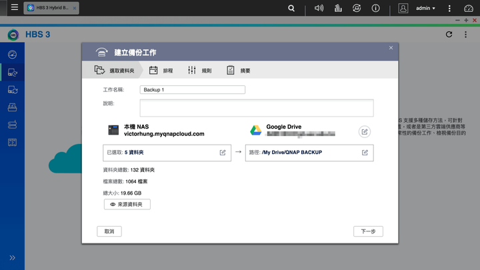Close the HBS 3 Hybrid Backup tab
Screen dimensions: 480x270
[x=75, y=8]
